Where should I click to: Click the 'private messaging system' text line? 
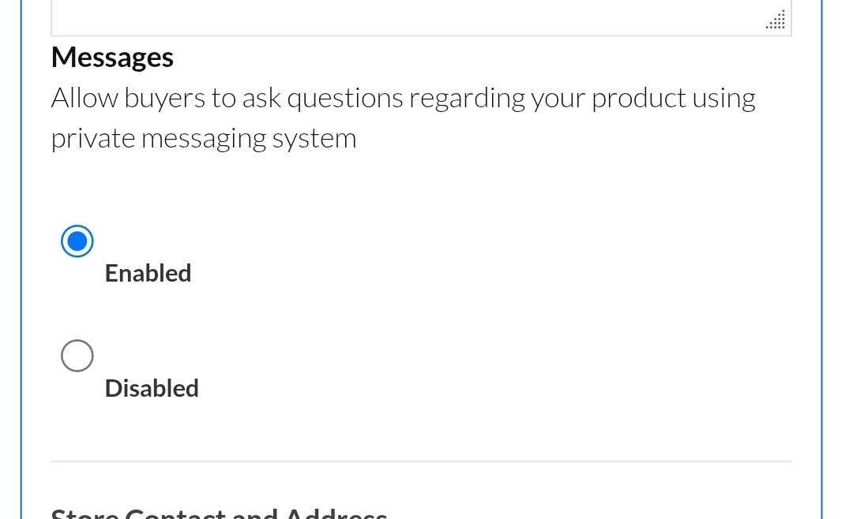[x=204, y=138]
